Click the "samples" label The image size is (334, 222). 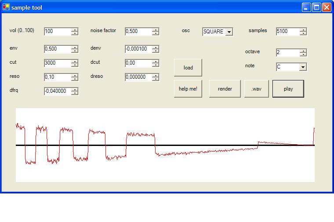tap(258, 30)
